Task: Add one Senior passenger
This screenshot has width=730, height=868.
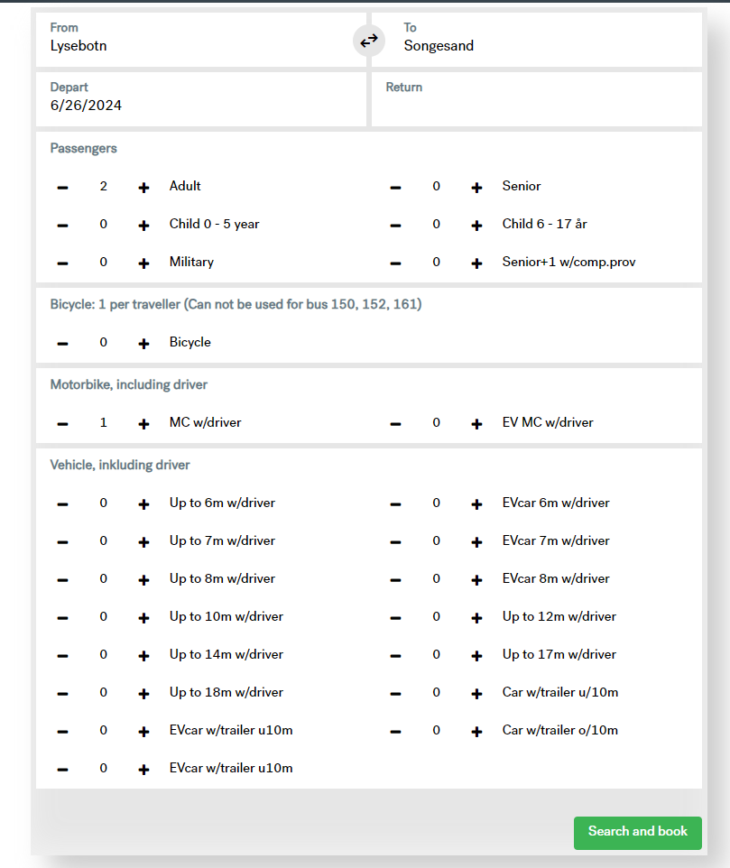Action: click(476, 187)
